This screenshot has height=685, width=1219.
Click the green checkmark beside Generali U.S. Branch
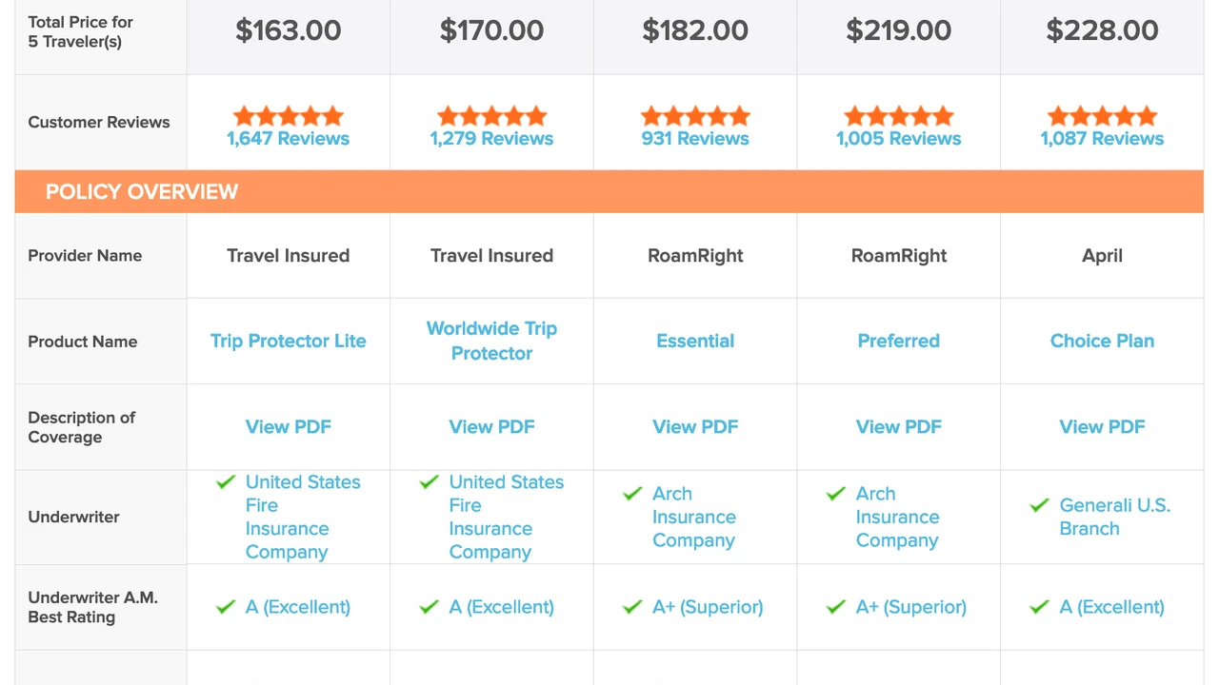(1039, 505)
